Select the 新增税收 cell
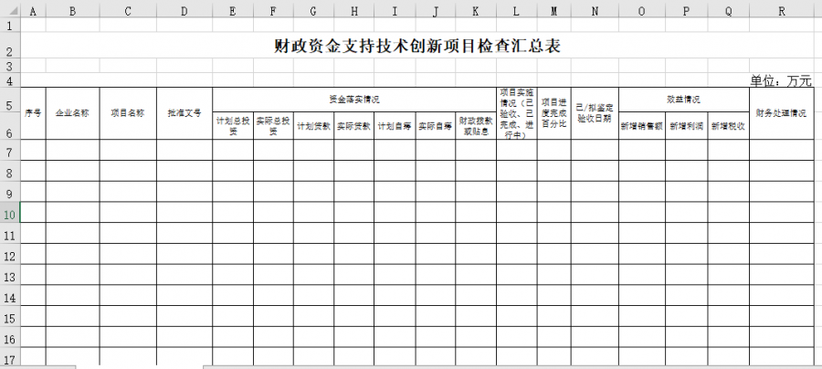 point(729,126)
